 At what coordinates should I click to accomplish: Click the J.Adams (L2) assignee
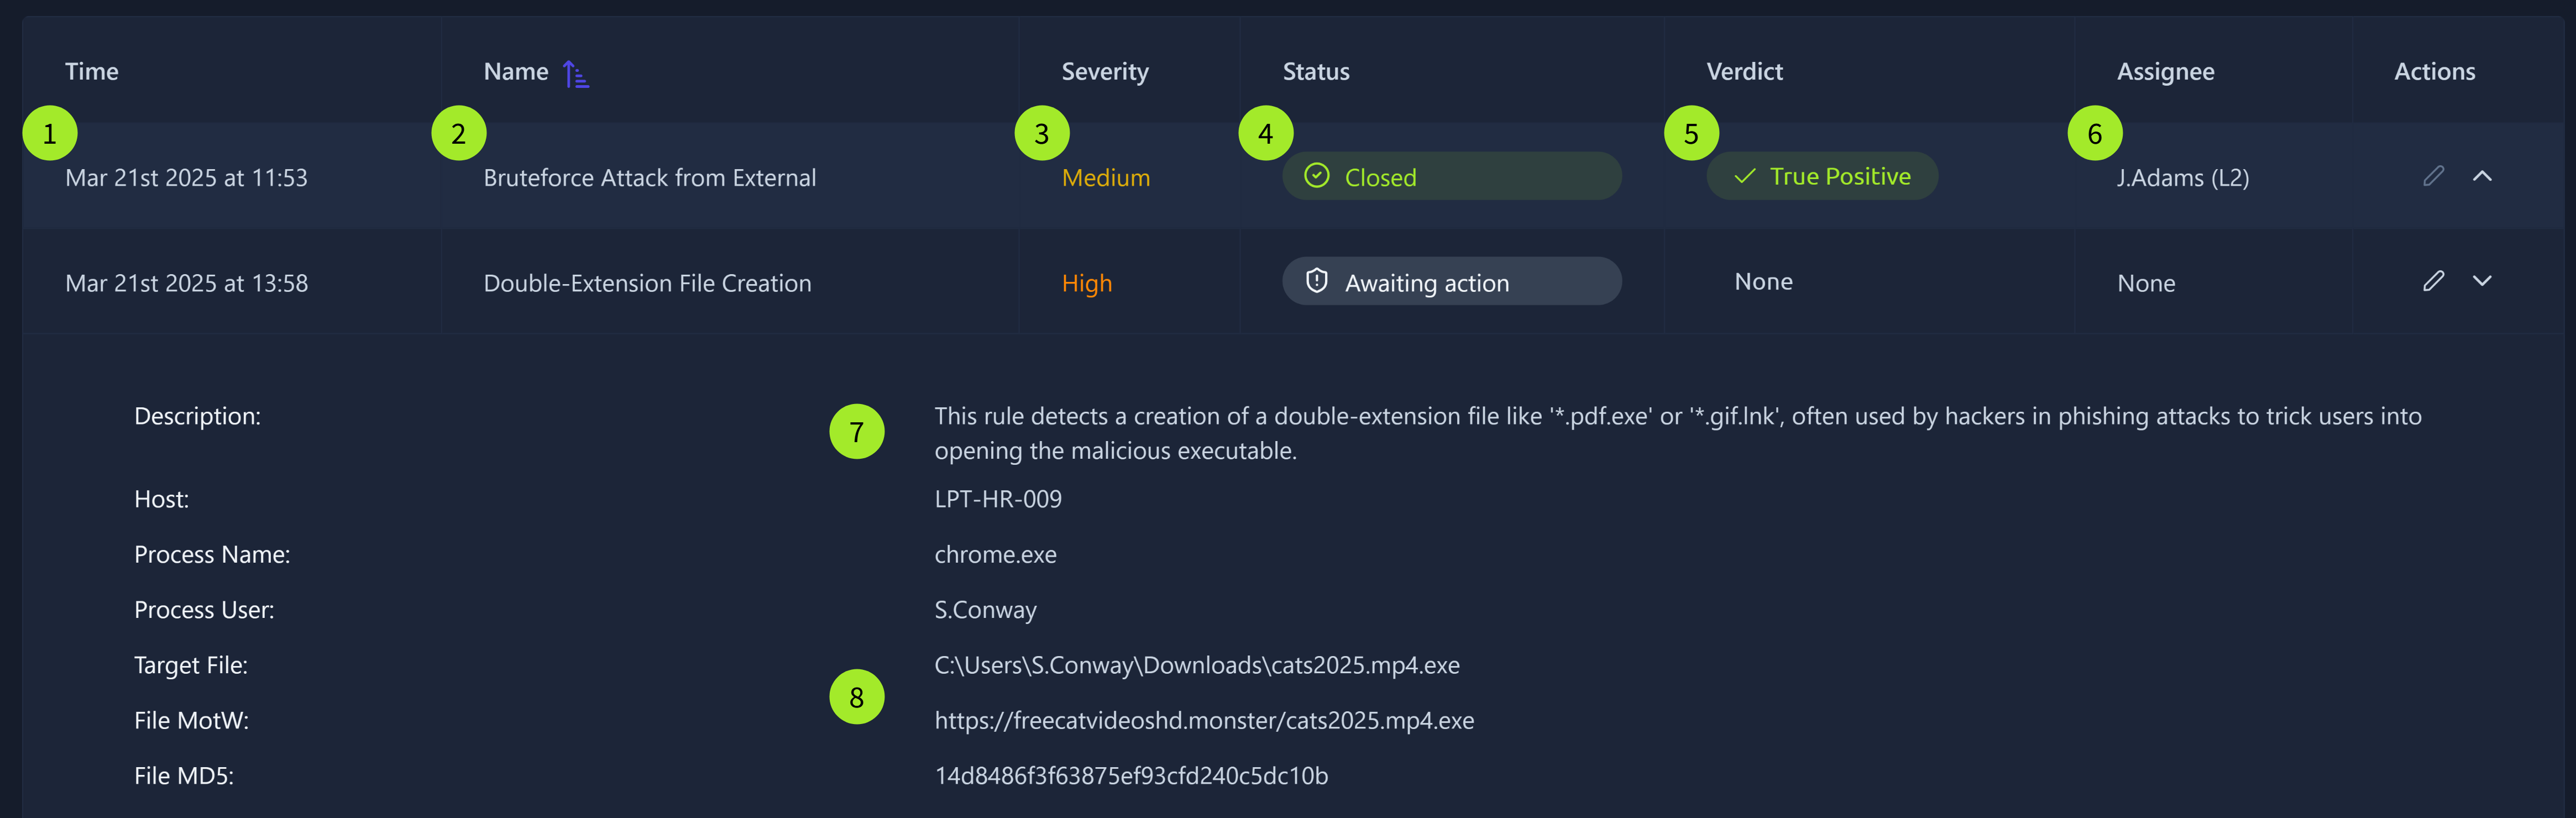coord(2183,178)
